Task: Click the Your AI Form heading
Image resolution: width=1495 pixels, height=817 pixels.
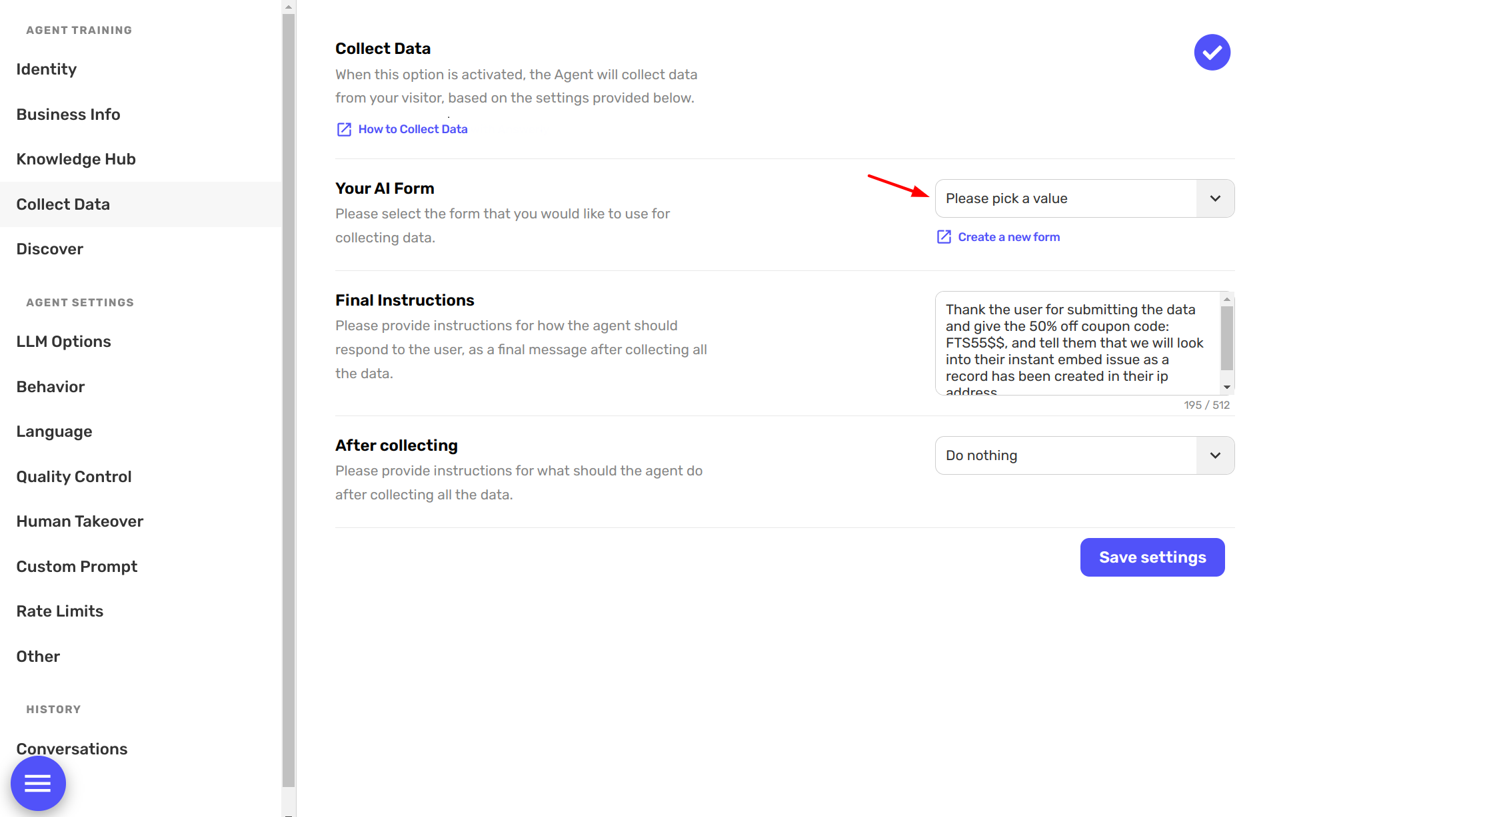Action: [385, 188]
